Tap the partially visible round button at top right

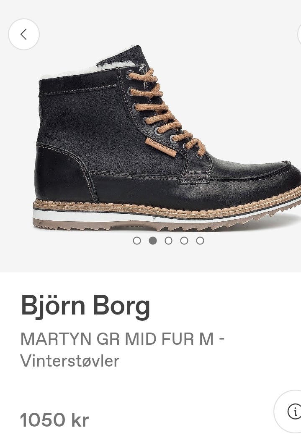coord(299,34)
